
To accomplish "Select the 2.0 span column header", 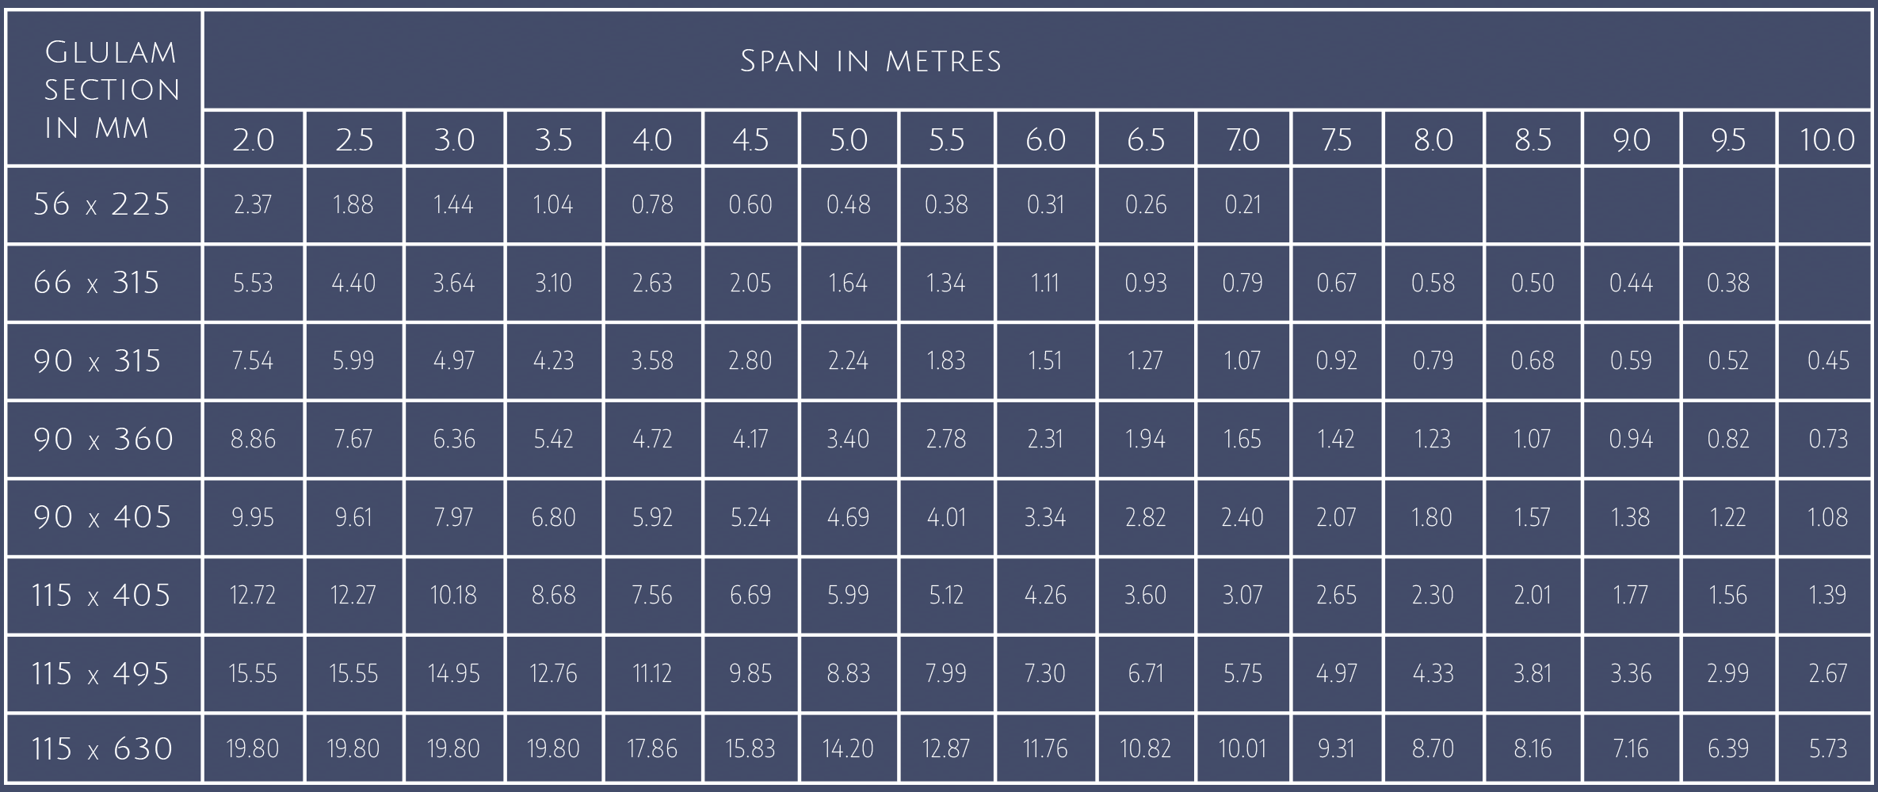I will [x=254, y=140].
